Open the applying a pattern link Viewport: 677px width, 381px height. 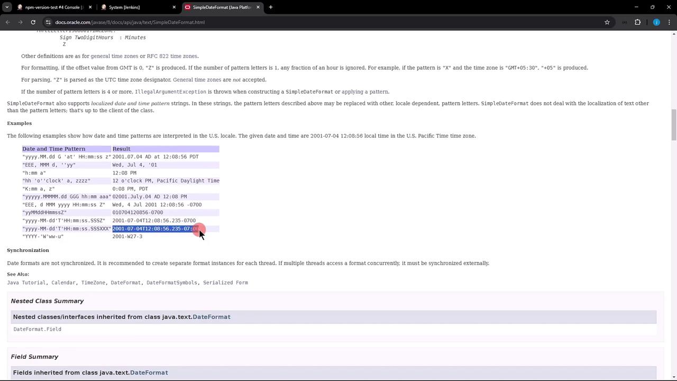coord(365,92)
